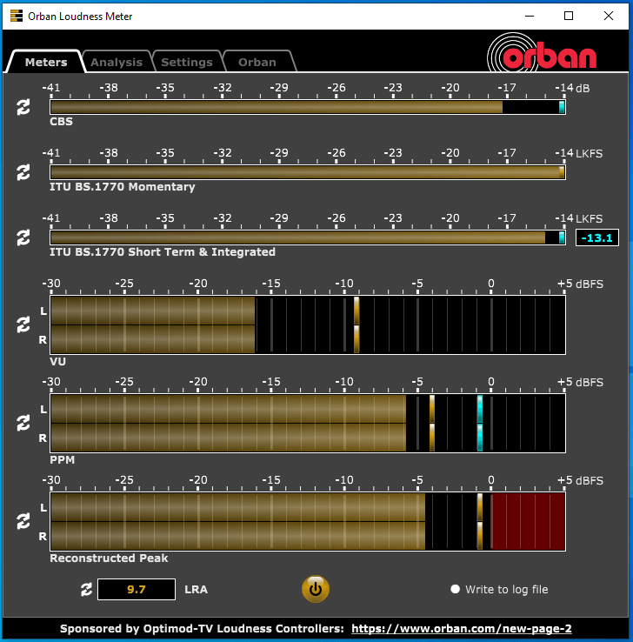This screenshot has height=642, width=633.
Task: Click the 'Reconstructed Peak' label
Action: [109, 558]
